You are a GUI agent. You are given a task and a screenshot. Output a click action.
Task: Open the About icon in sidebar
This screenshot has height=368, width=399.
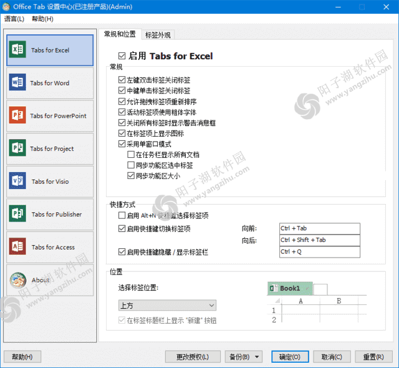(18, 280)
